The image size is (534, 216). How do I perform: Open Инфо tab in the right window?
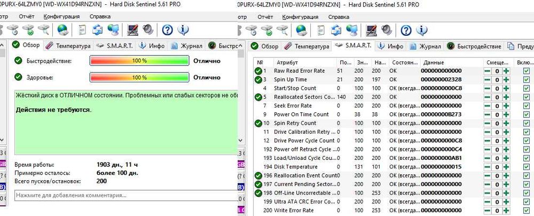coord(391,46)
